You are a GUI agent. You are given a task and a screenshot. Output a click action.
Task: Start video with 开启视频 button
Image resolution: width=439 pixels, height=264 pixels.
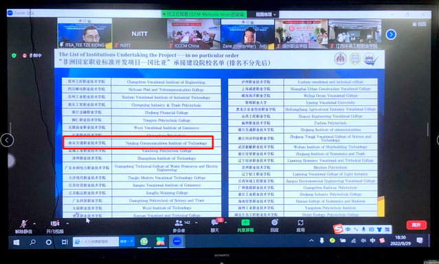(x=55, y=226)
